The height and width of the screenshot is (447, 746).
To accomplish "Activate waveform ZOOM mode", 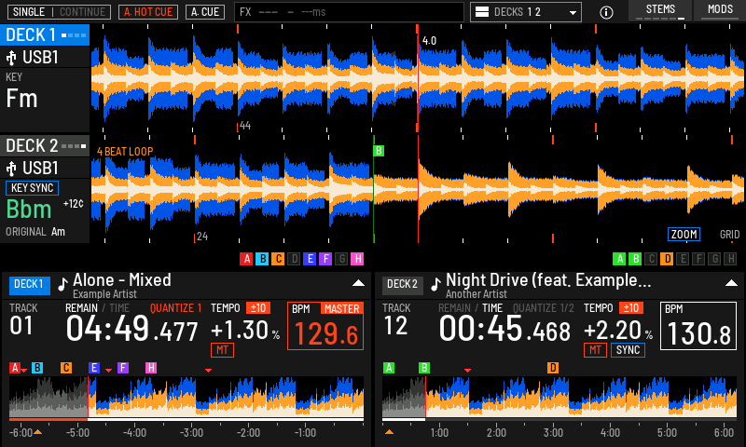I will coord(684,234).
